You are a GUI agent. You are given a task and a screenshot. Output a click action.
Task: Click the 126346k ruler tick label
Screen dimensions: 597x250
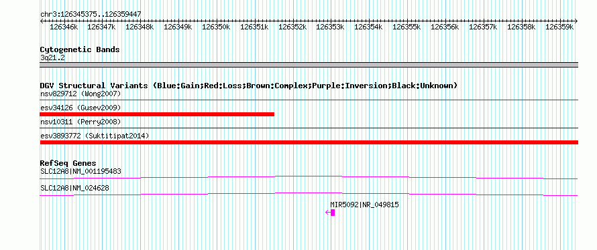pyautogui.click(x=64, y=27)
